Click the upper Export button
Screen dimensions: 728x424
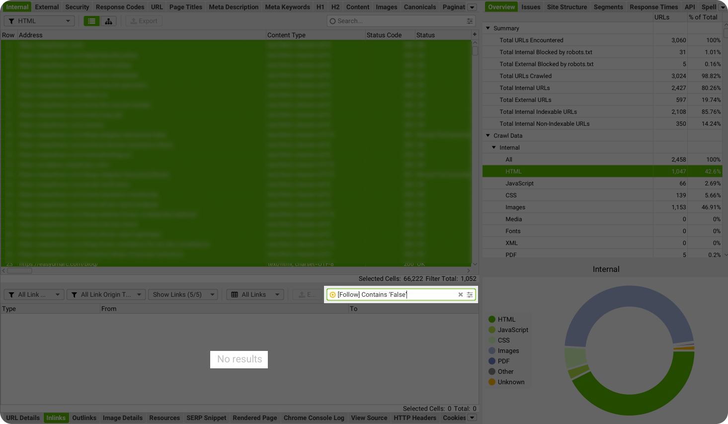tap(144, 21)
